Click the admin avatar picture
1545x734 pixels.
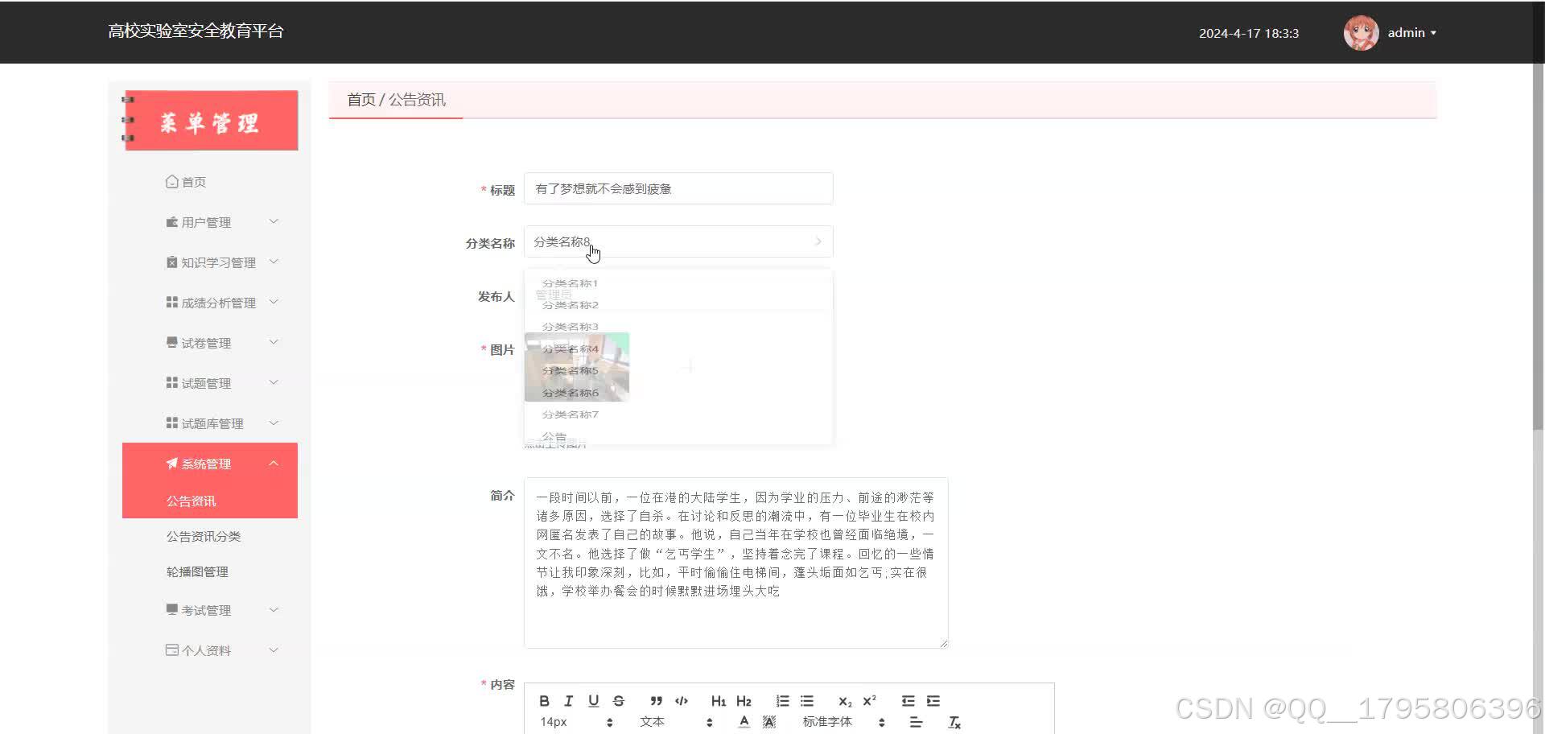click(x=1361, y=33)
